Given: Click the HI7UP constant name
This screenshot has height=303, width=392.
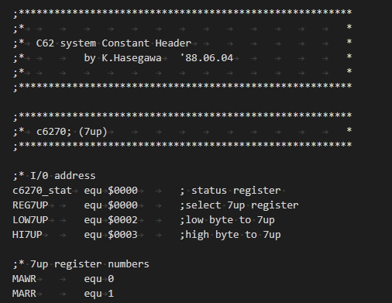Looking at the screenshot, I should click(27, 235).
